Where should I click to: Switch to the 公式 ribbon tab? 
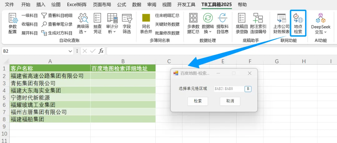click(122, 4)
